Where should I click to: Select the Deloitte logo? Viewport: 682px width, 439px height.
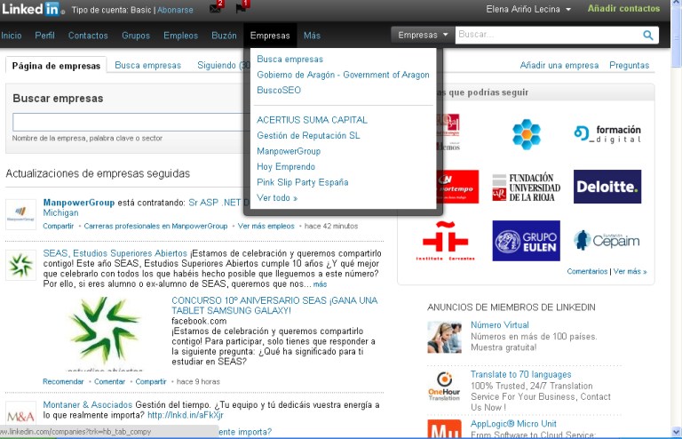607,187
